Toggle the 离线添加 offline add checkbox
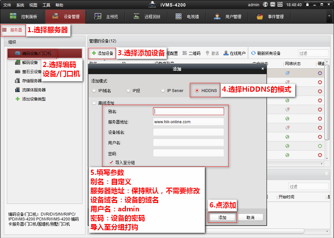Screen dimensions: 334x238 94,103
